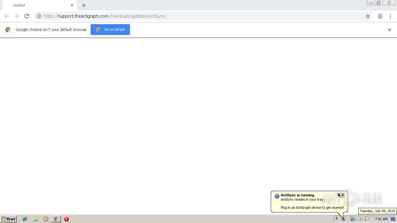Set Chrome as default browser
Image resolution: width=397 pixels, height=223 pixels.
pyautogui.click(x=110, y=29)
